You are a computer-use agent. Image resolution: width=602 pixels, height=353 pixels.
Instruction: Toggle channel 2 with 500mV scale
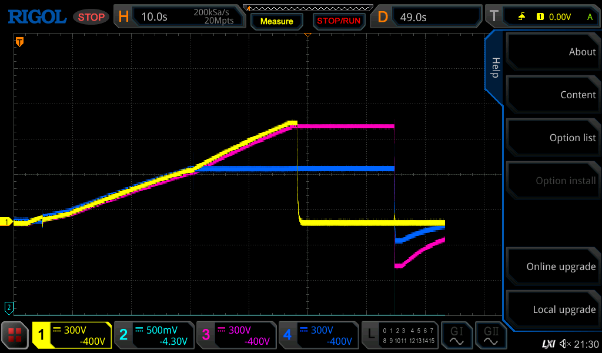tap(154, 335)
